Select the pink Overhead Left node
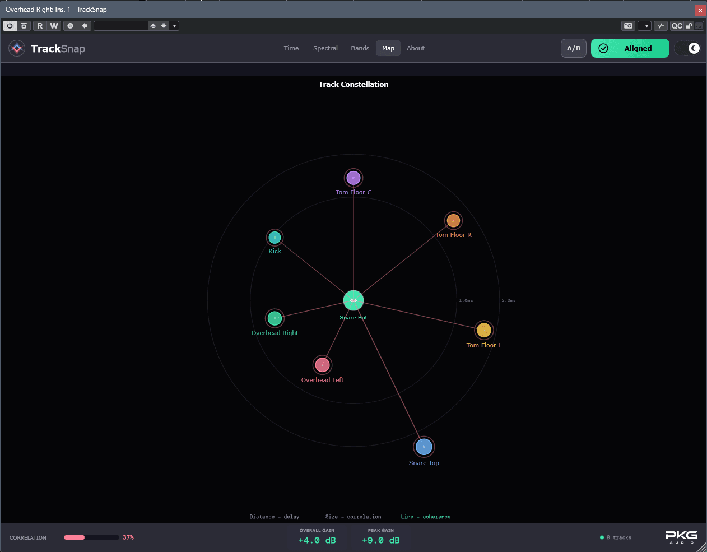707x552 pixels. pyautogui.click(x=322, y=365)
